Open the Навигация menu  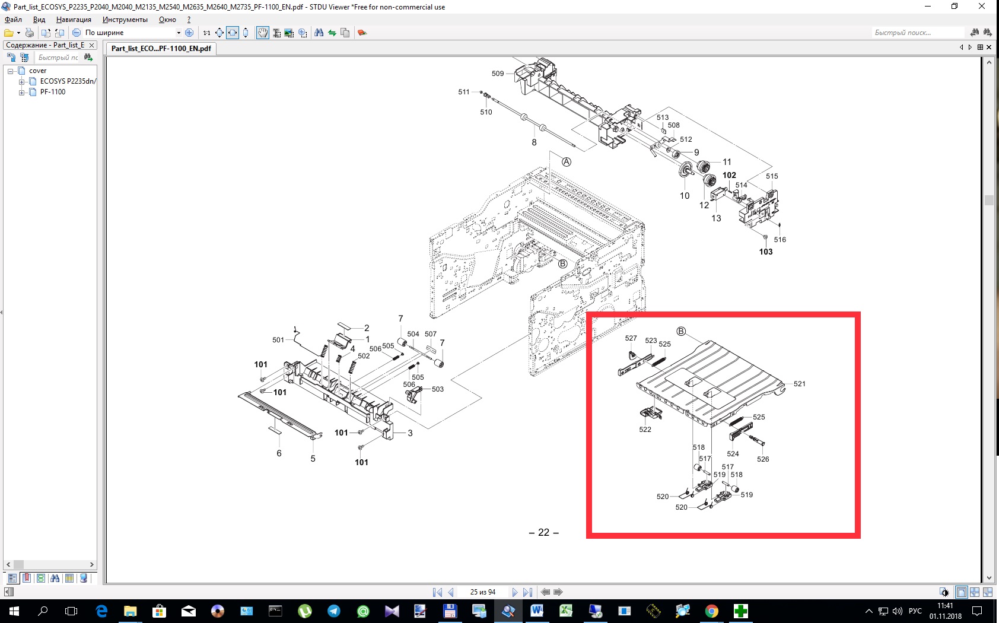[74, 20]
